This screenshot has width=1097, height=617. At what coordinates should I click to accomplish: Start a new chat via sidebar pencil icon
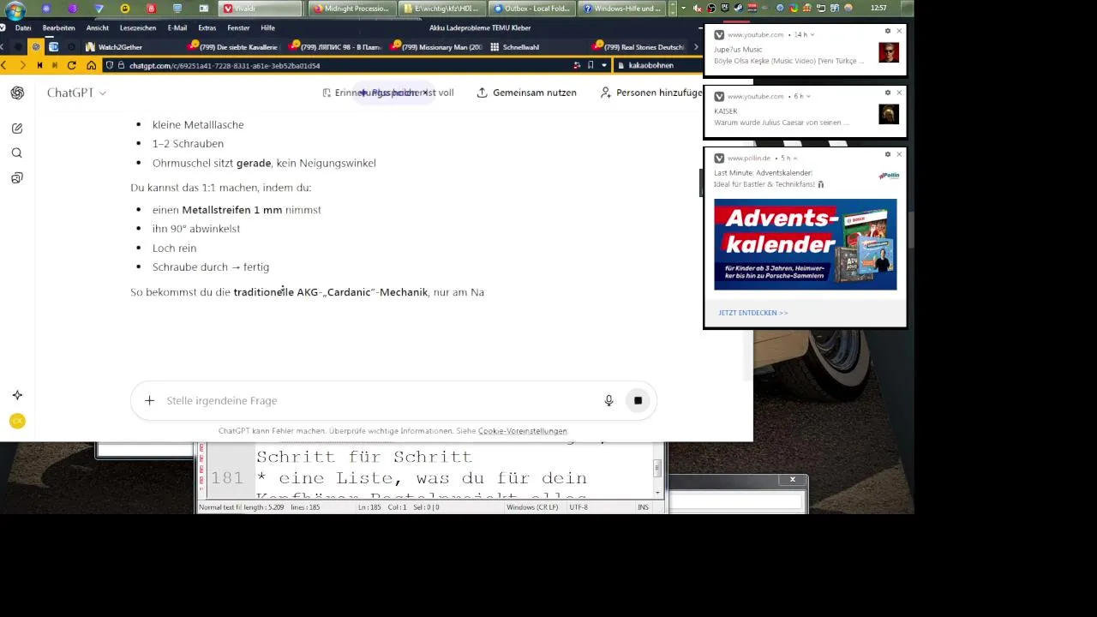(17, 129)
